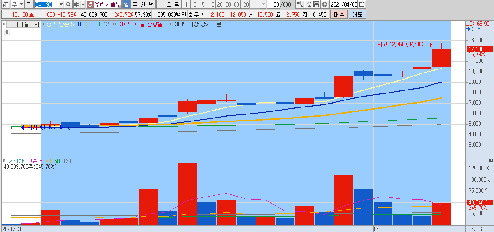Click the magnifier stock search icon
Image resolution: width=494 pixels, height=232 pixels.
click(68, 4)
